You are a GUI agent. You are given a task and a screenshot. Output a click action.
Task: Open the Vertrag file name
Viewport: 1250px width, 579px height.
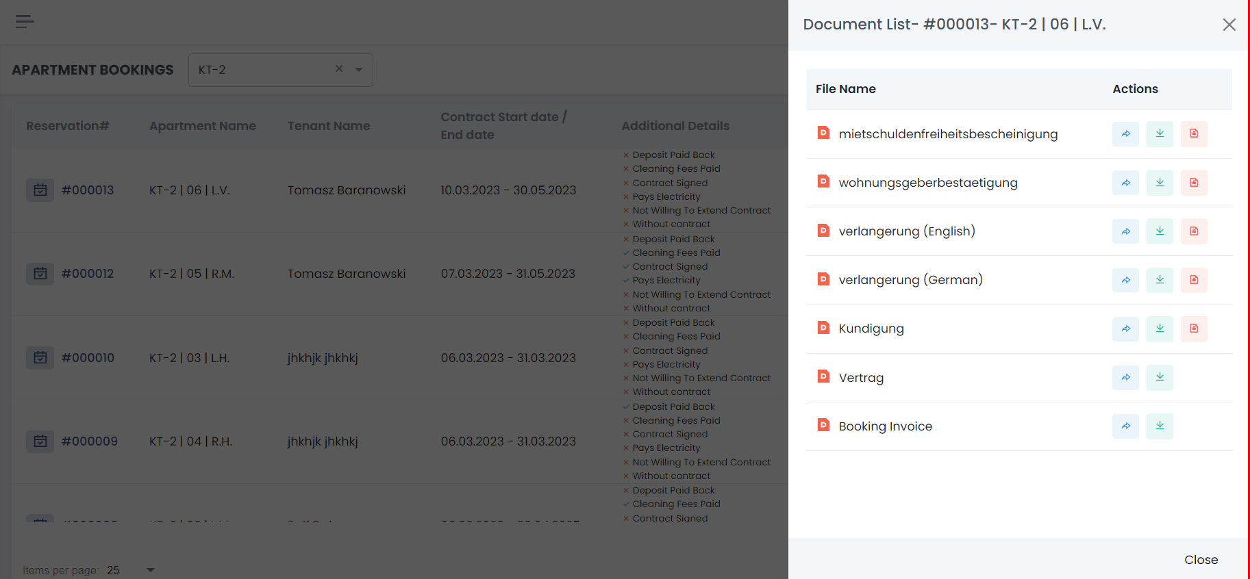pos(861,378)
